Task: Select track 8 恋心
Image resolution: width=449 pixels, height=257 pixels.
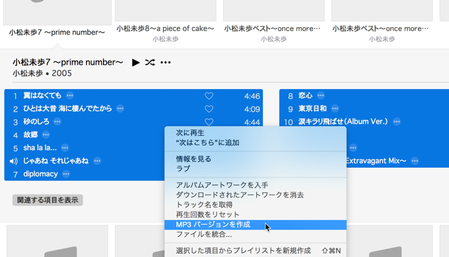Action: pos(364,96)
